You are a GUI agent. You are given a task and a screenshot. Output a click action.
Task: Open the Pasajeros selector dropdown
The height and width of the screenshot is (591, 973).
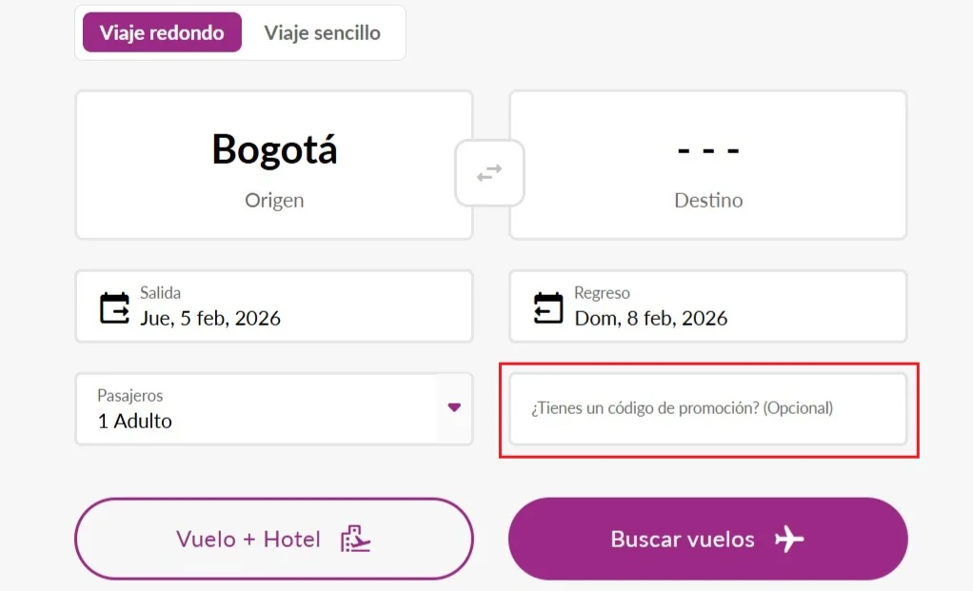click(273, 409)
